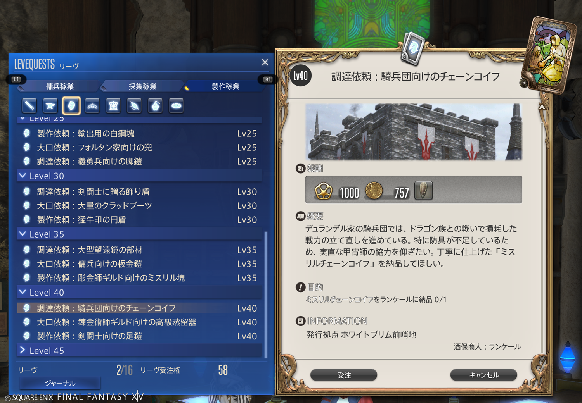Expand the Level 45 section
The image size is (582, 403).
click(139, 350)
